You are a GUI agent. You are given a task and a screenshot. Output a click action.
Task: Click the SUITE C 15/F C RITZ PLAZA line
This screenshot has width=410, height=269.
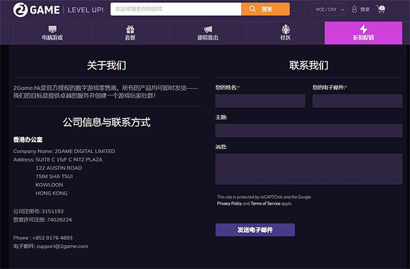(x=69, y=160)
